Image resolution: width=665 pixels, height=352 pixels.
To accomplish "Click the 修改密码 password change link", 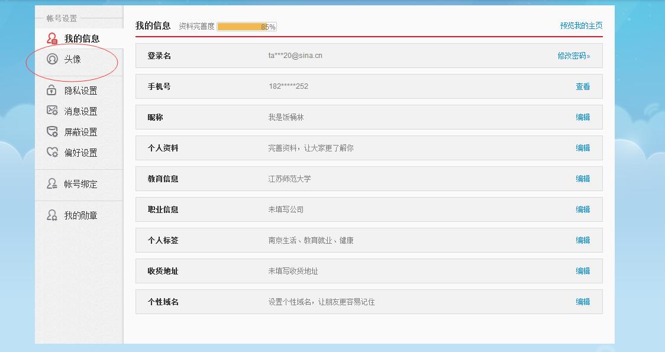I will point(572,55).
